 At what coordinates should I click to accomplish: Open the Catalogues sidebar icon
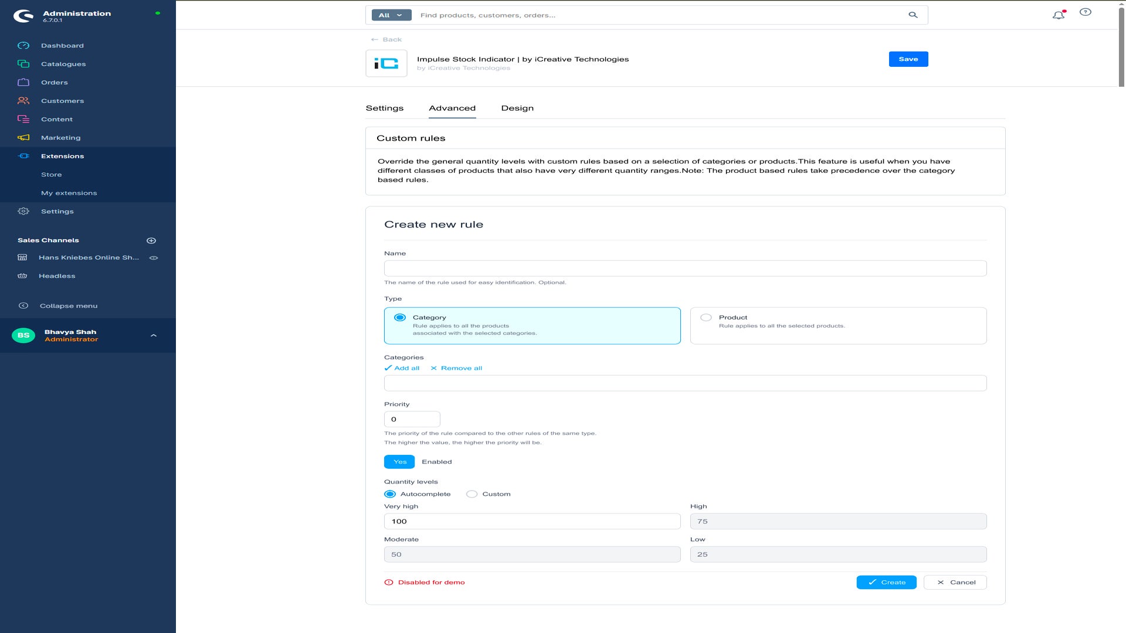23,64
